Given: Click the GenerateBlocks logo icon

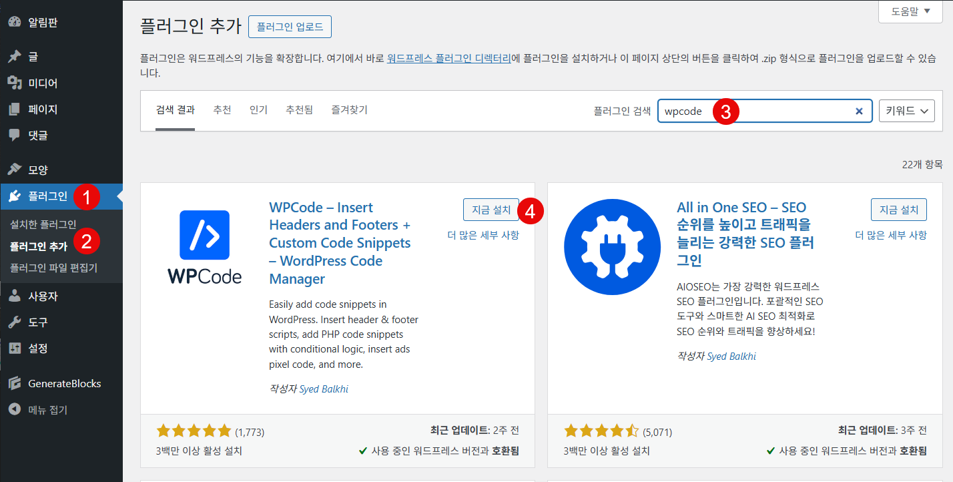Looking at the screenshot, I should (15, 384).
